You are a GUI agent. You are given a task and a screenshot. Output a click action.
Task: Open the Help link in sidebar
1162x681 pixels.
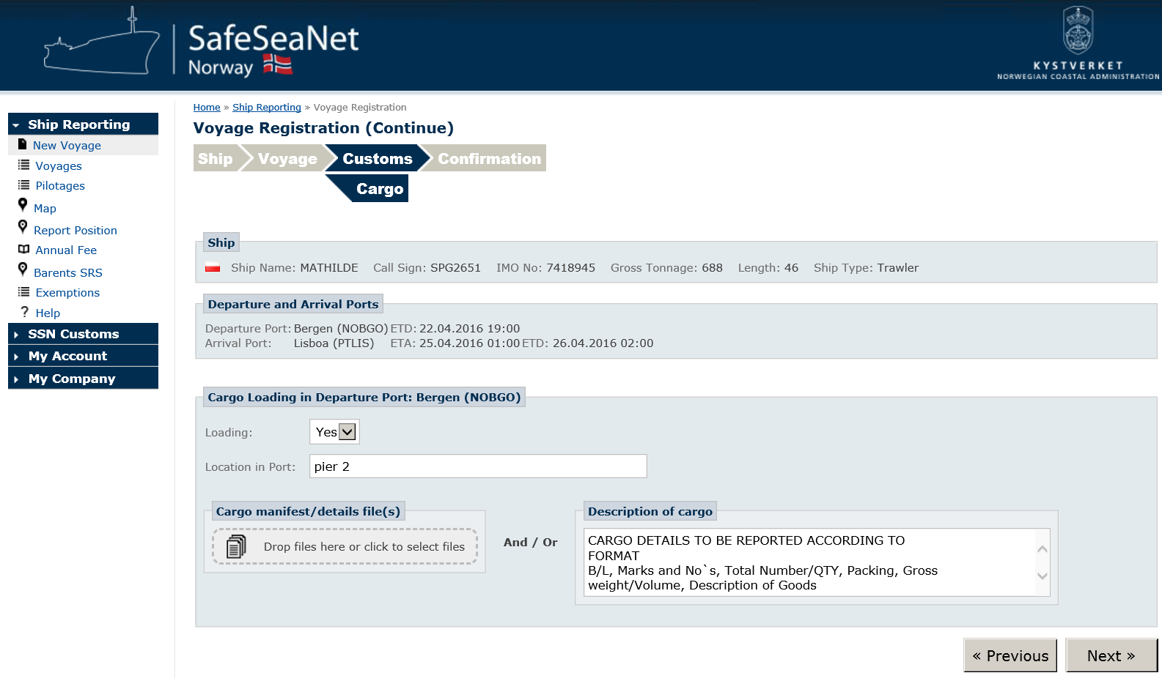pos(48,313)
